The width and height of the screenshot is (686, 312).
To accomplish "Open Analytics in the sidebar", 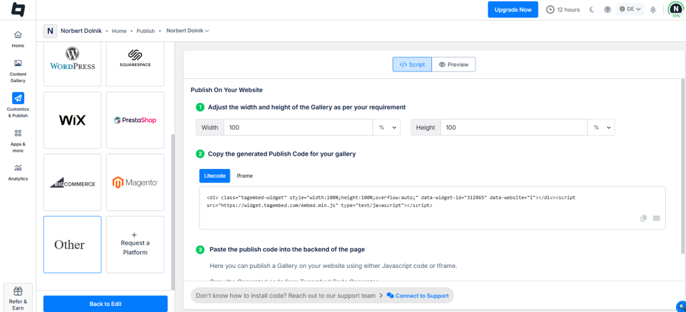I will 18,172.
